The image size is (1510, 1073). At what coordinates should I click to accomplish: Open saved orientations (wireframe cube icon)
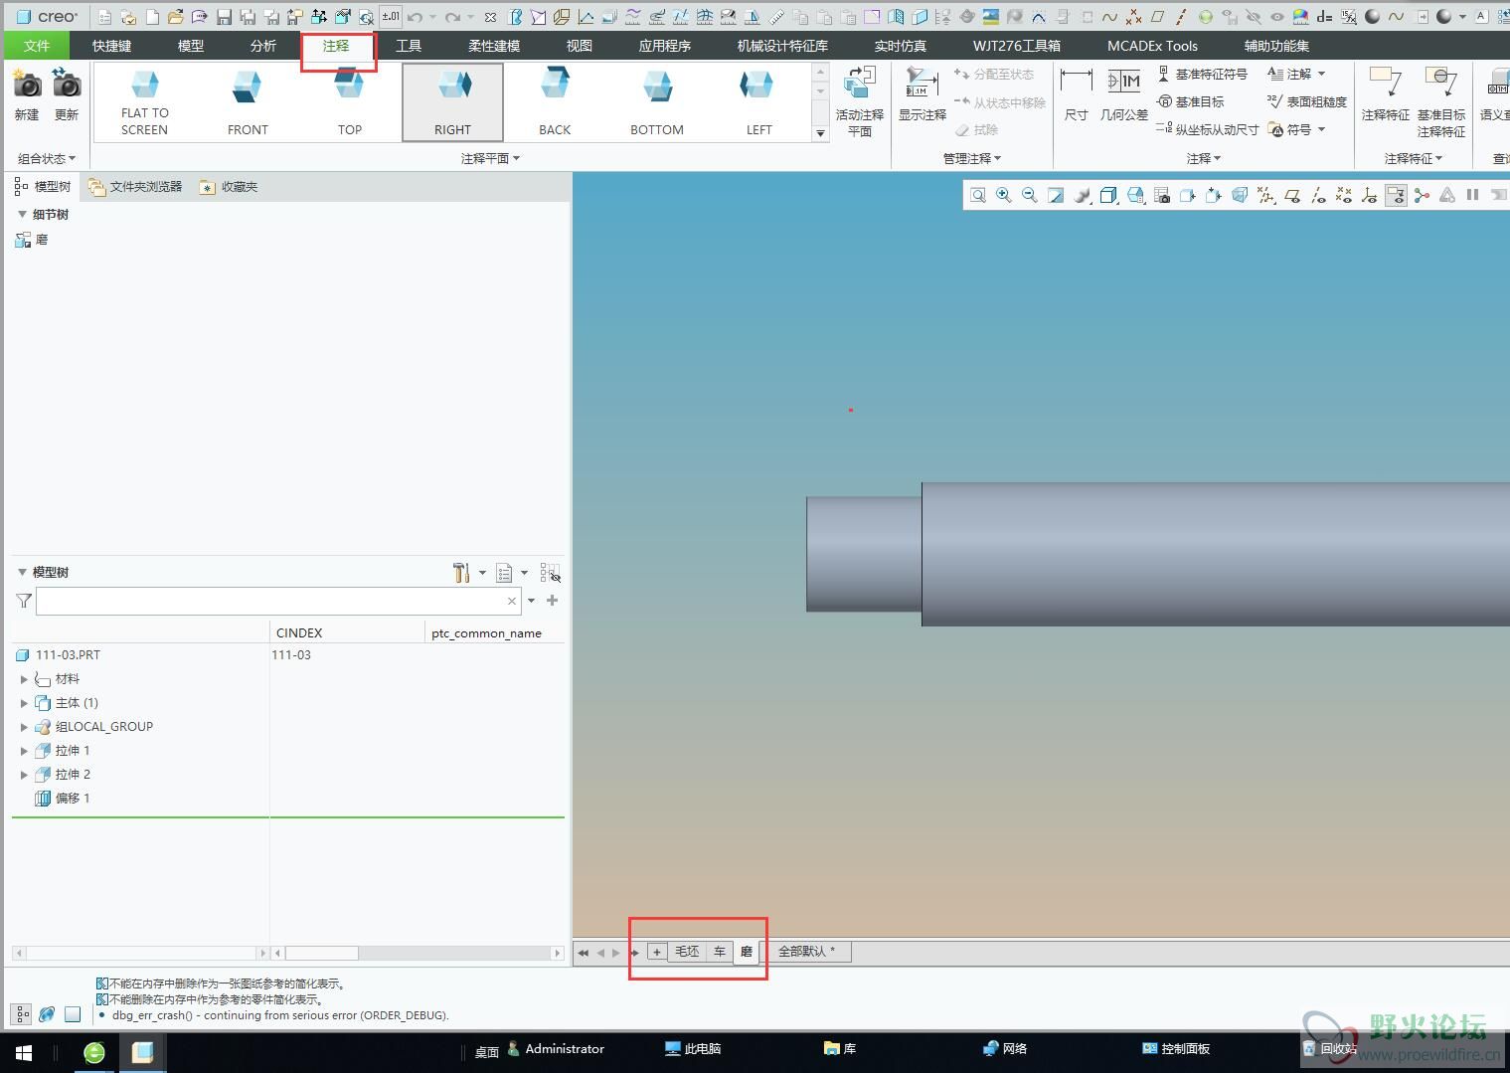(1108, 195)
